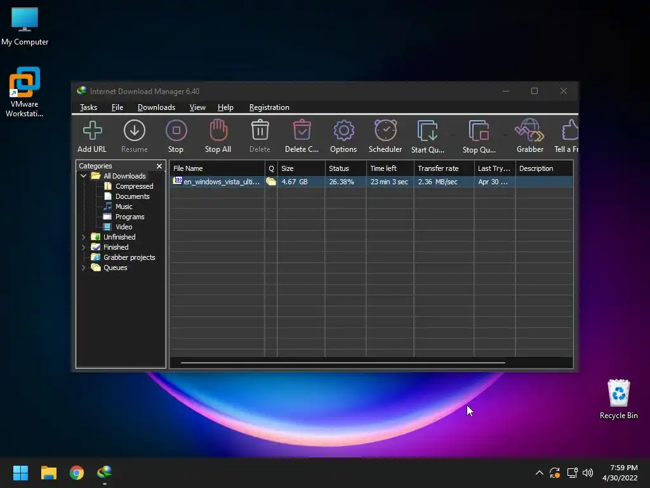
Task: Launch the Grabber tool icon
Action: 529,130
